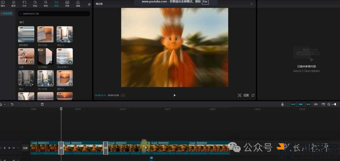Undo the last action

point(12,104)
